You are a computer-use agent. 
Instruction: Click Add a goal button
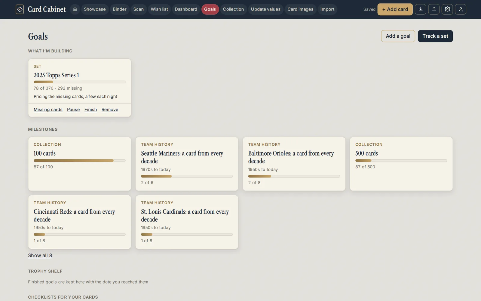[x=398, y=36]
